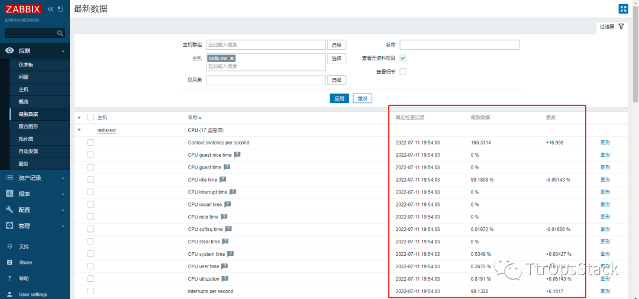Screen dimensions: 639x299
Task: Click the redis-svr host link in table
Action: (106, 130)
